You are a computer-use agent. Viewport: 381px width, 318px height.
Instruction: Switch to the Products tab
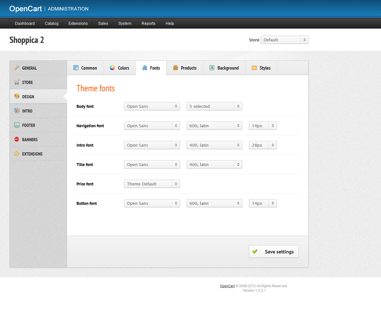pyautogui.click(x=185, y=68)
